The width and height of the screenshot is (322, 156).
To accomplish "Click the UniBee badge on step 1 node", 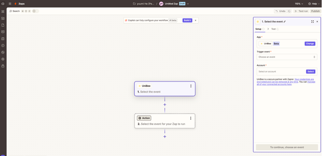I will pyautogui.click(x=144, y=86).
